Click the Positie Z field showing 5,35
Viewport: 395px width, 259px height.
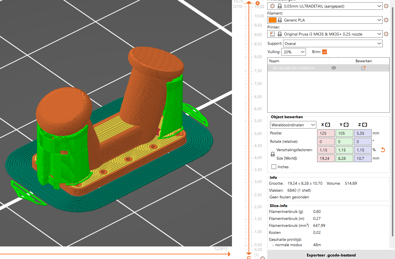tap(363, 133)
